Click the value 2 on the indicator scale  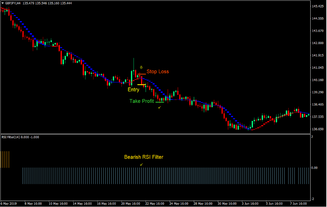(312, 137)
